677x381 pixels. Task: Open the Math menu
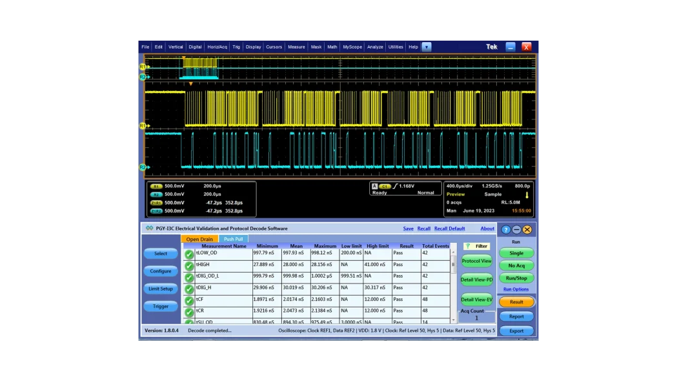[332, 46]
